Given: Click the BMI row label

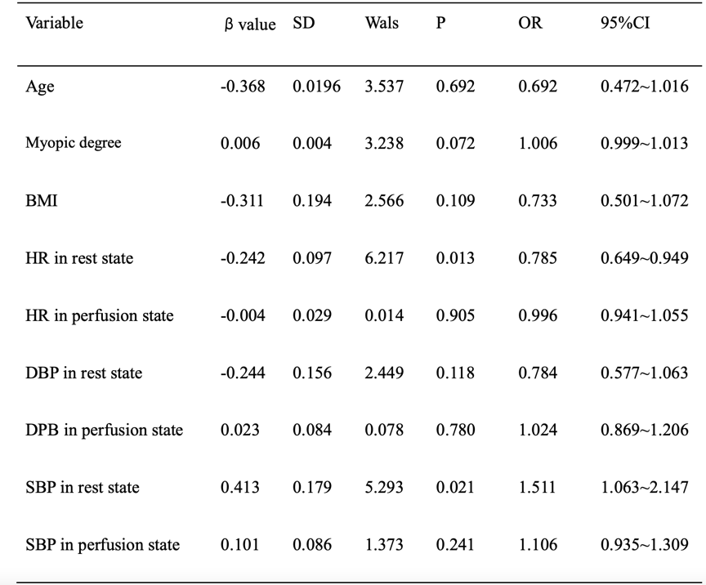Looking at the screenshot, I should (42, 200).
